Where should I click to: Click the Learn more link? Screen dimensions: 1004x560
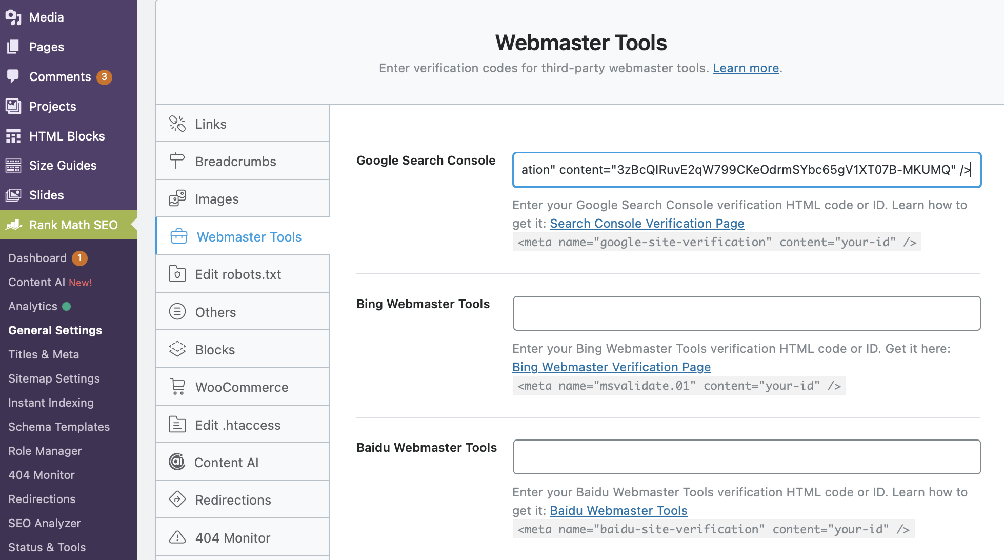746,68
